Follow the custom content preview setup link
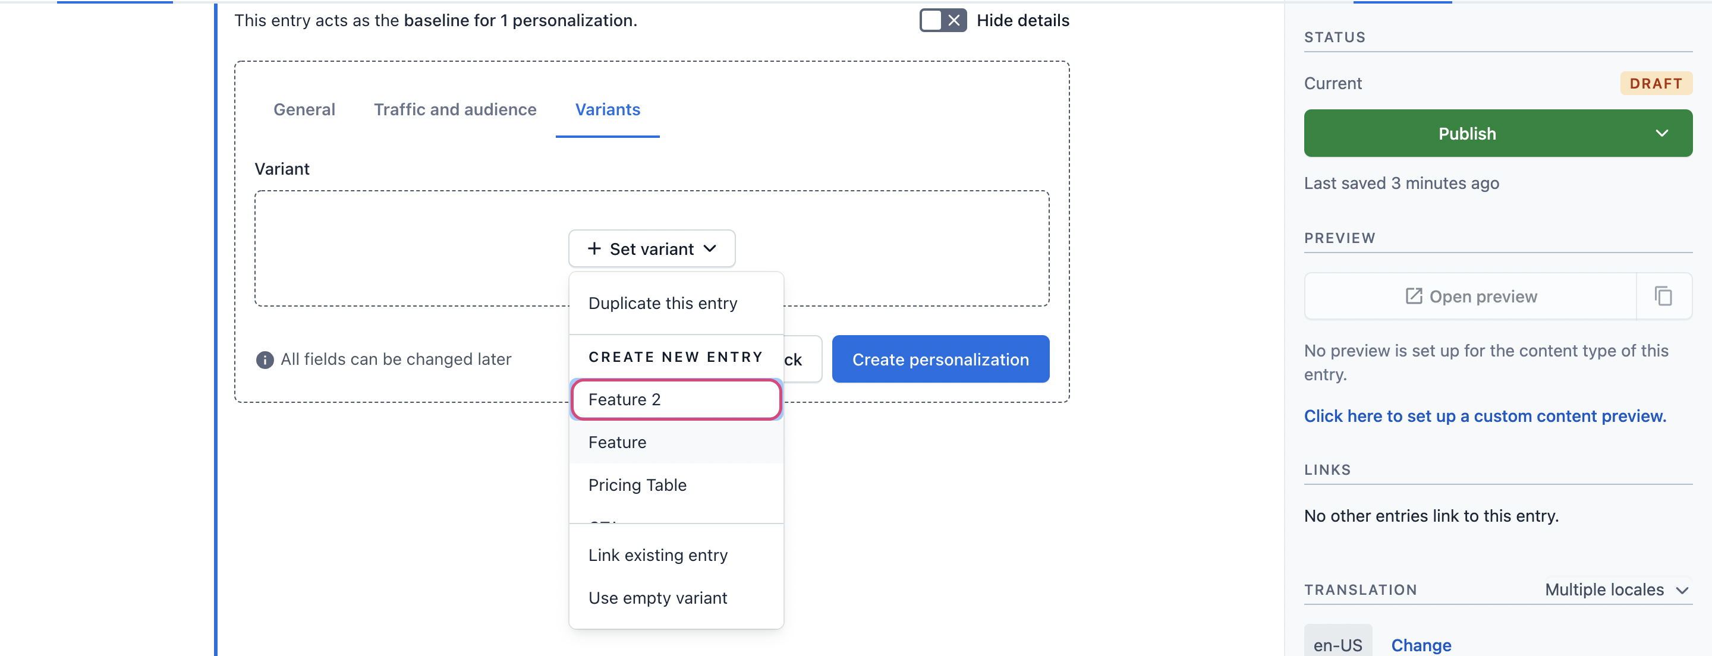Screen dimensions: 1712x656 point(1485,416)
